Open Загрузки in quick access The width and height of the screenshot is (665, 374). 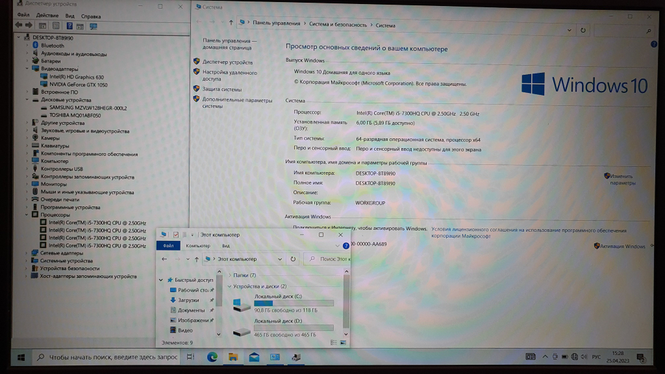188,300
